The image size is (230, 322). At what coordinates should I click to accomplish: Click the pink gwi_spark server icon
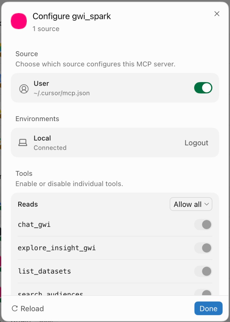(x=19, y=21)
